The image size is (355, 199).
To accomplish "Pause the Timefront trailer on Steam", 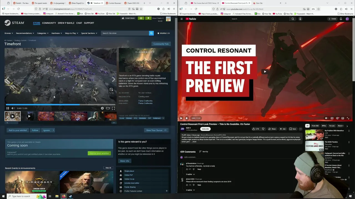I will point(8,108).
